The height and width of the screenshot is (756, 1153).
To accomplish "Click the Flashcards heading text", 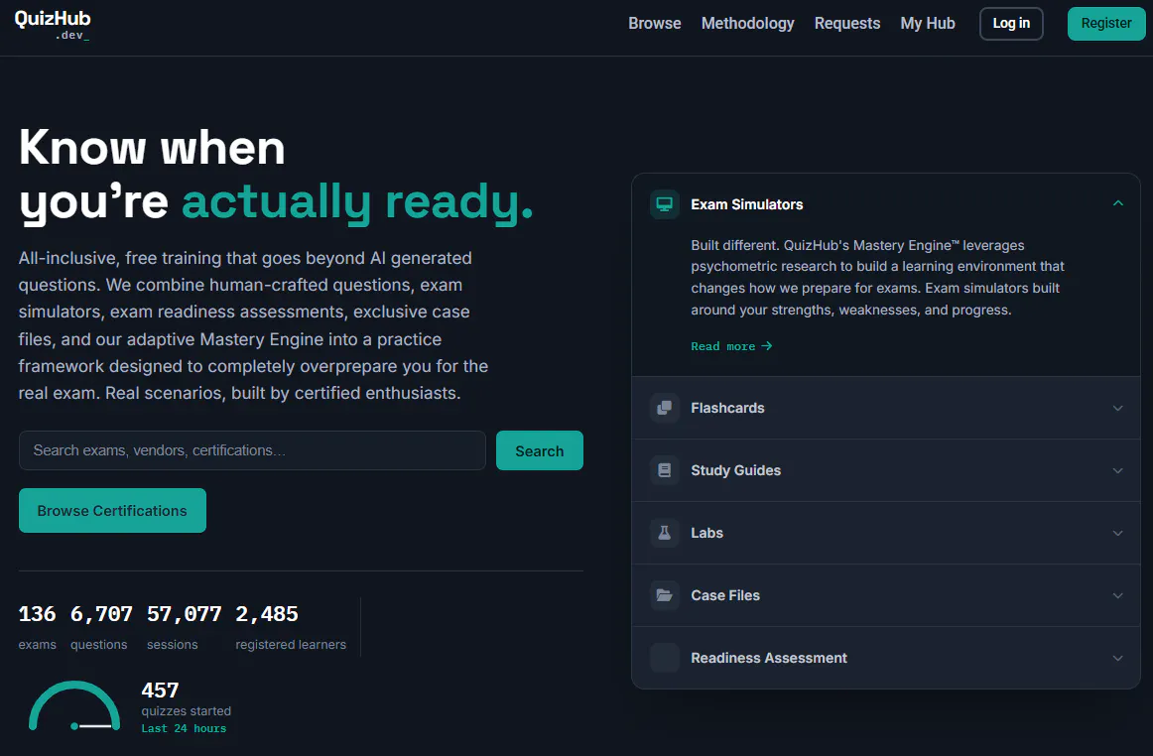I will point(727,408).
